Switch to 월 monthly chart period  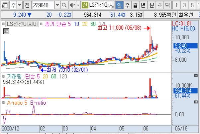pyautogui.click(x=135, y=5)
